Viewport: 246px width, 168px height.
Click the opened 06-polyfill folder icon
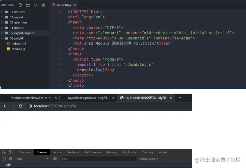[6, 38]
